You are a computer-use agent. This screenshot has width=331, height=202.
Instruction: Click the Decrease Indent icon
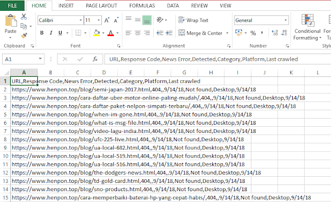160,33
